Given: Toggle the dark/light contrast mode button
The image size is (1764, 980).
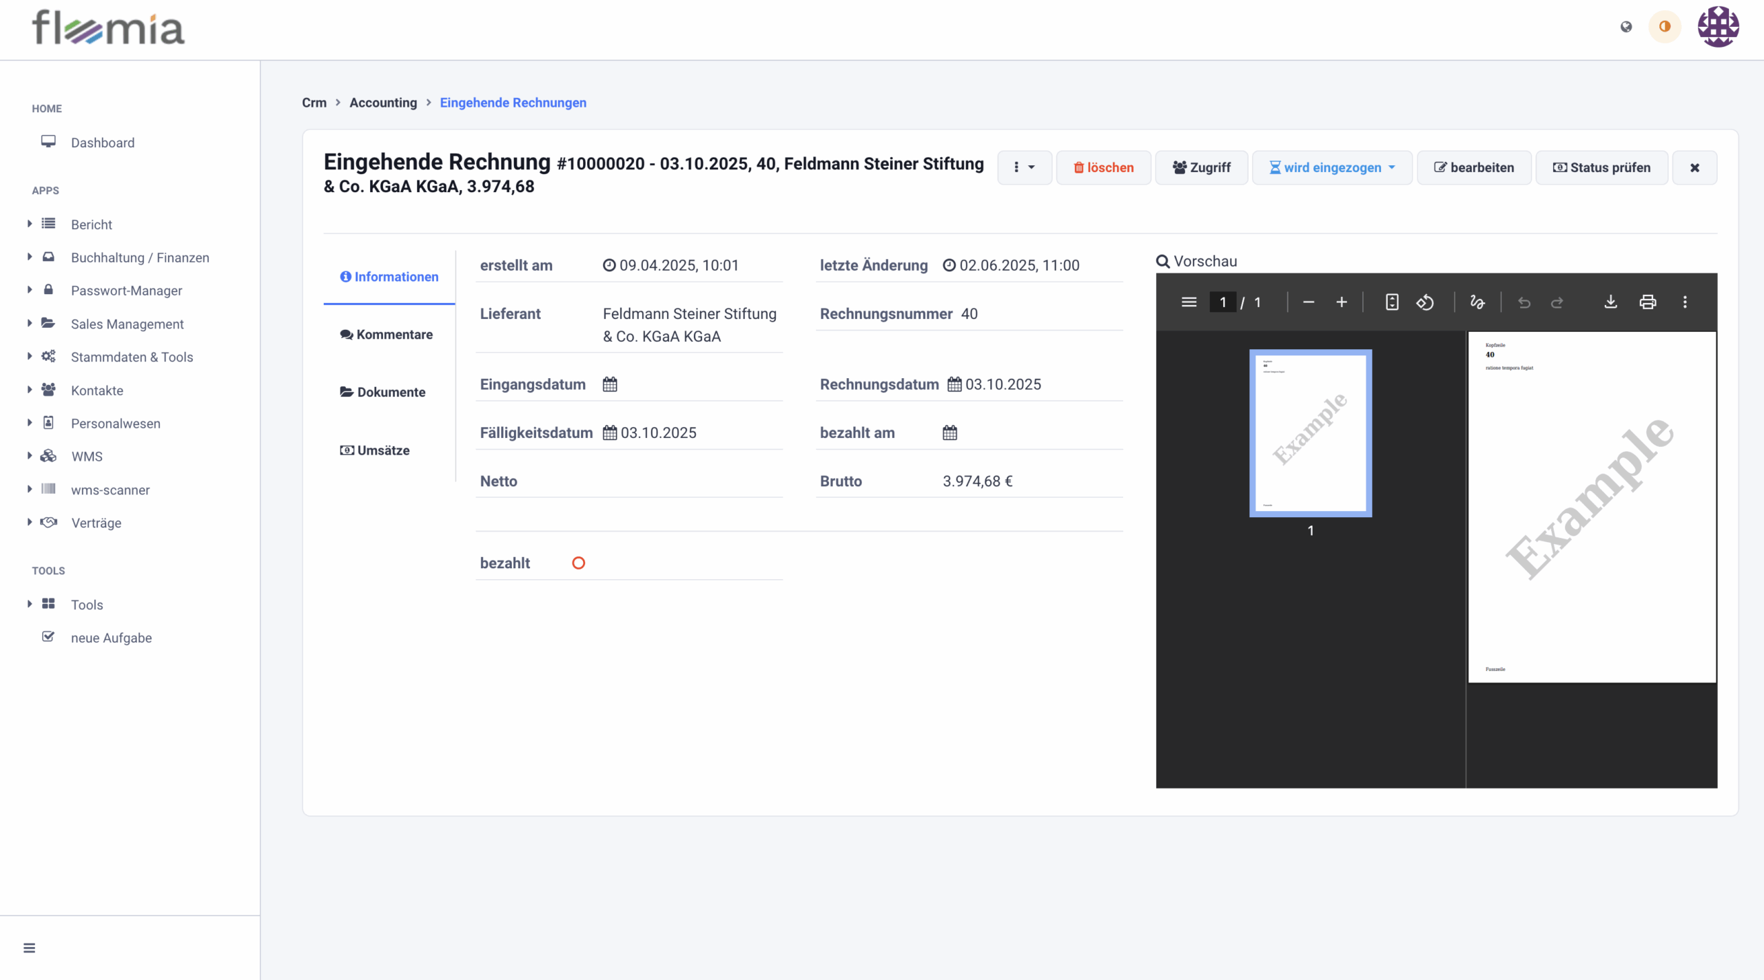Looking at the screenshot, I should [1665, 27].
